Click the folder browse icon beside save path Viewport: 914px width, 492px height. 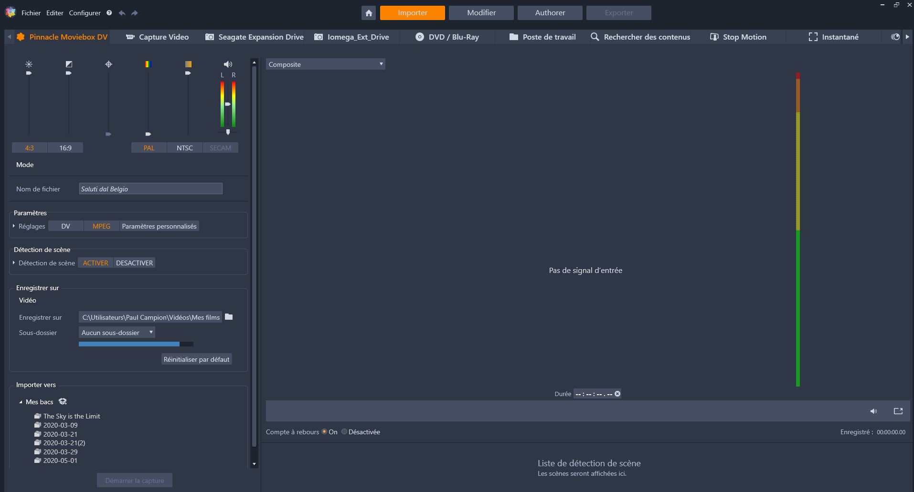(x=229, y=317)
